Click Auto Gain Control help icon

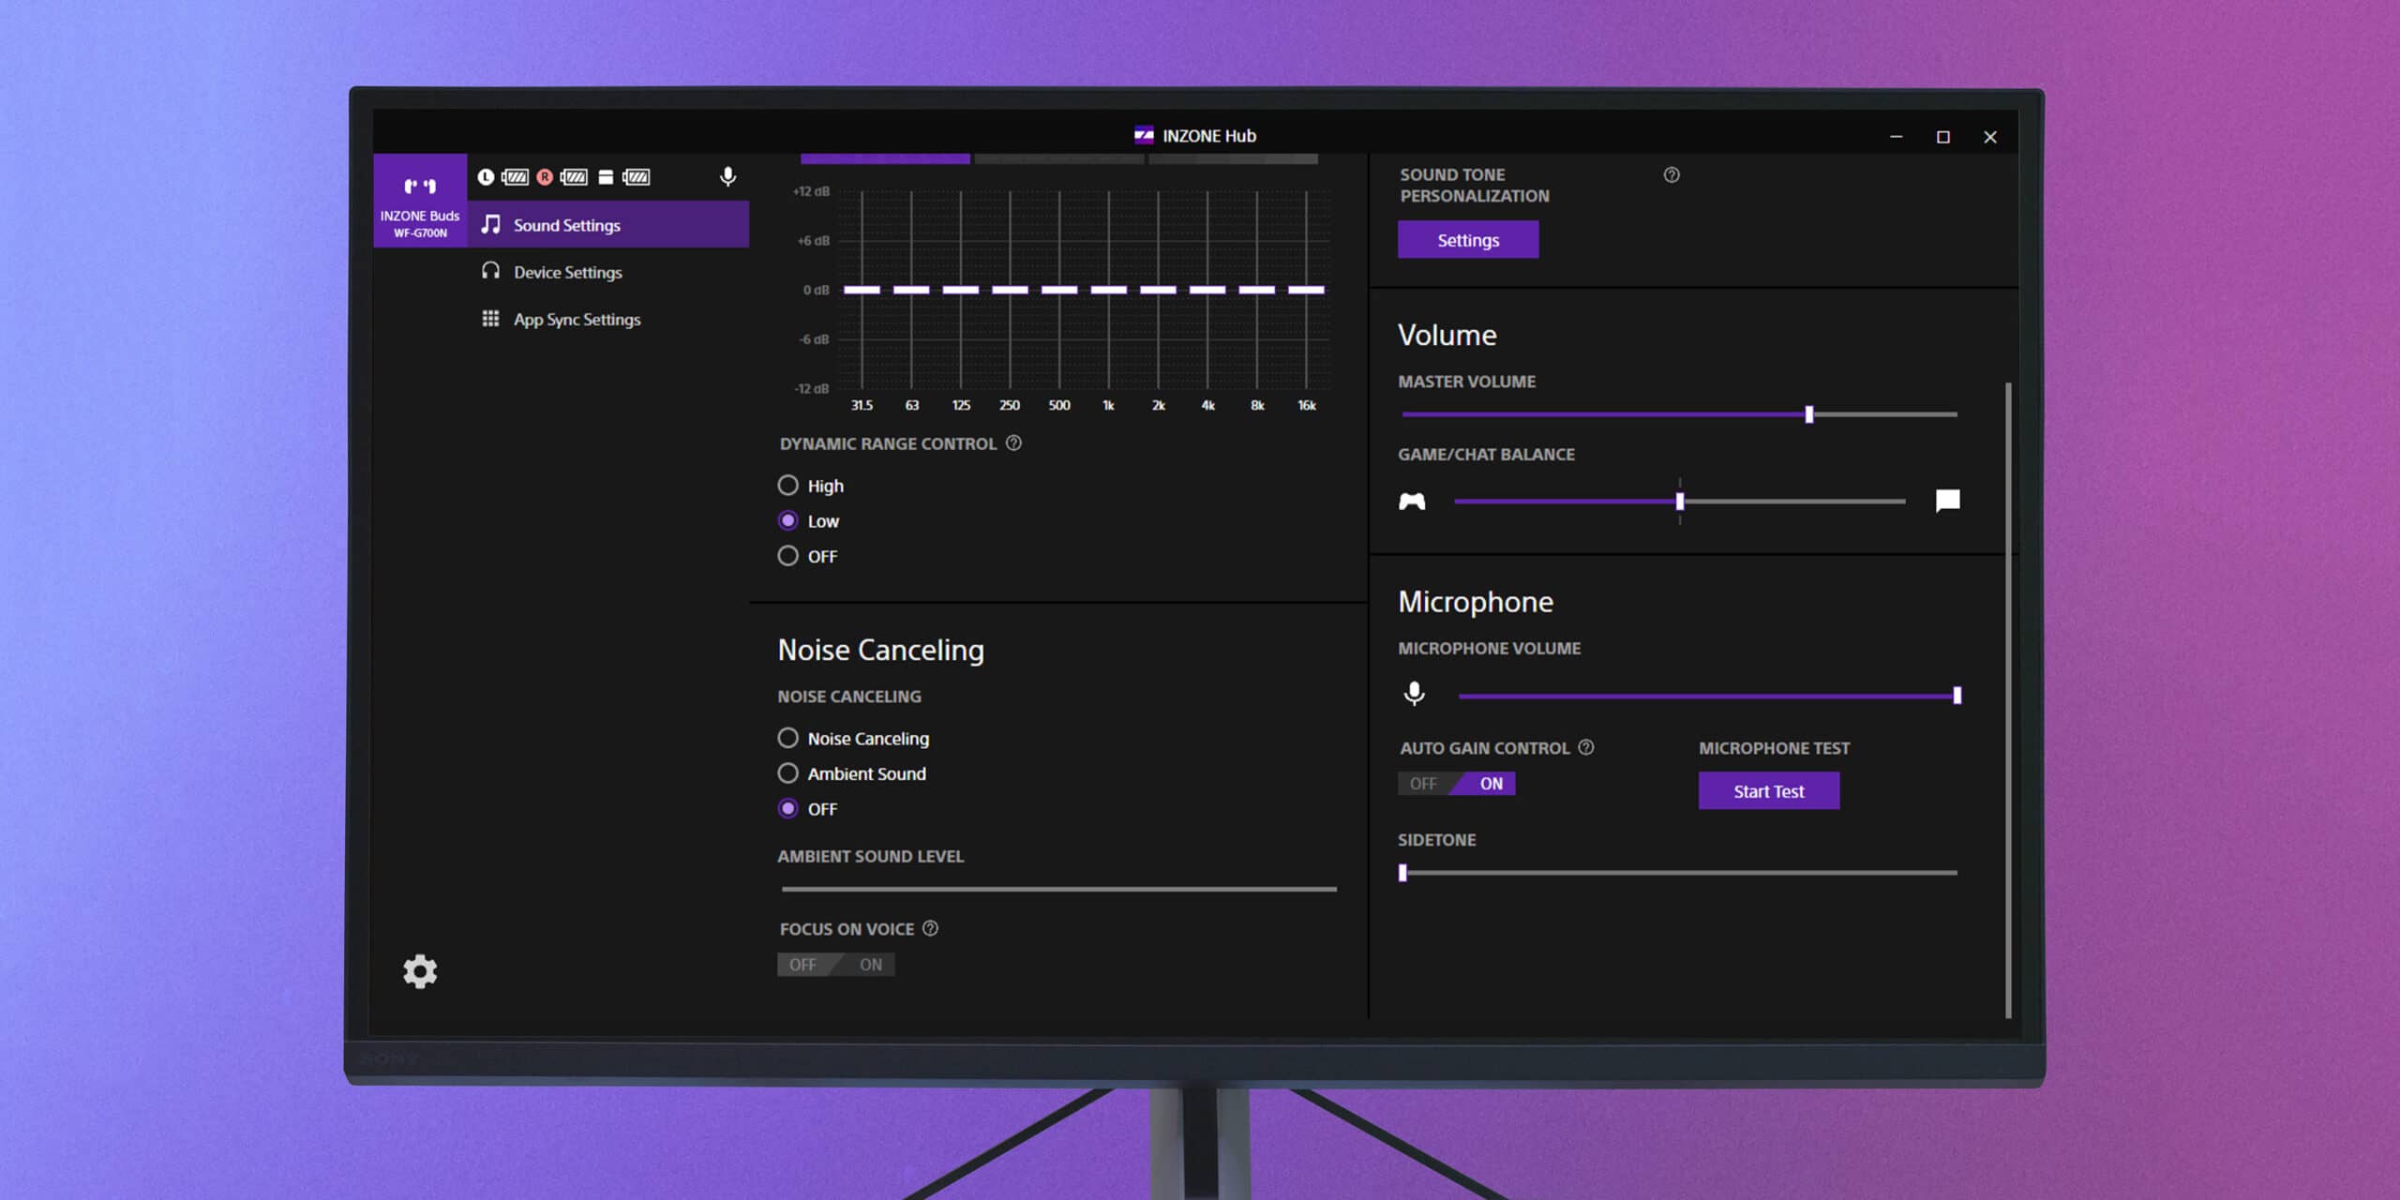click(1586, 747)
